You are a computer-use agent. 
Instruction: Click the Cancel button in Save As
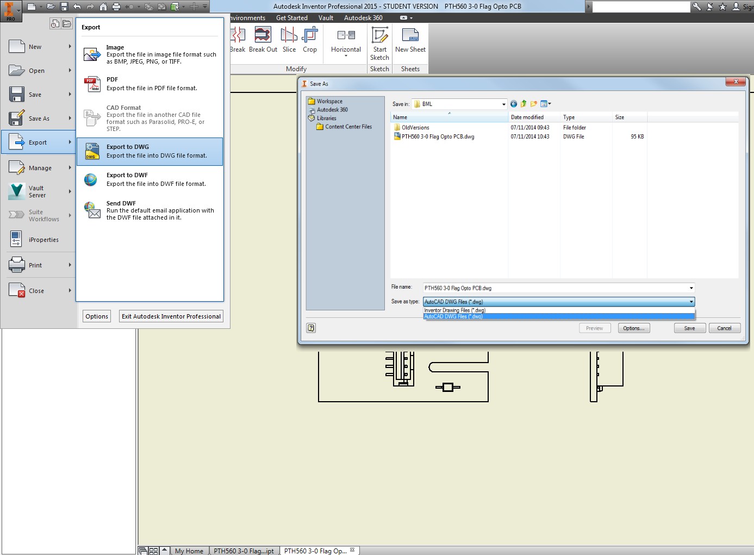coord(724,328)
